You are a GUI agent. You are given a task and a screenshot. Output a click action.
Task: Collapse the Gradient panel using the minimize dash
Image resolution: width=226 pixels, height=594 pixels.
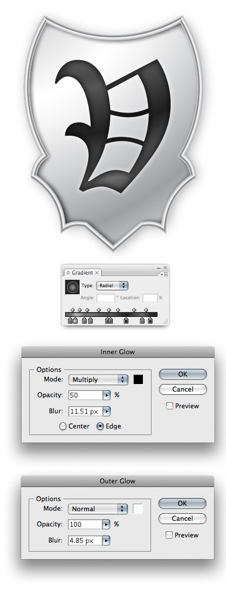(x=159, y=268)
